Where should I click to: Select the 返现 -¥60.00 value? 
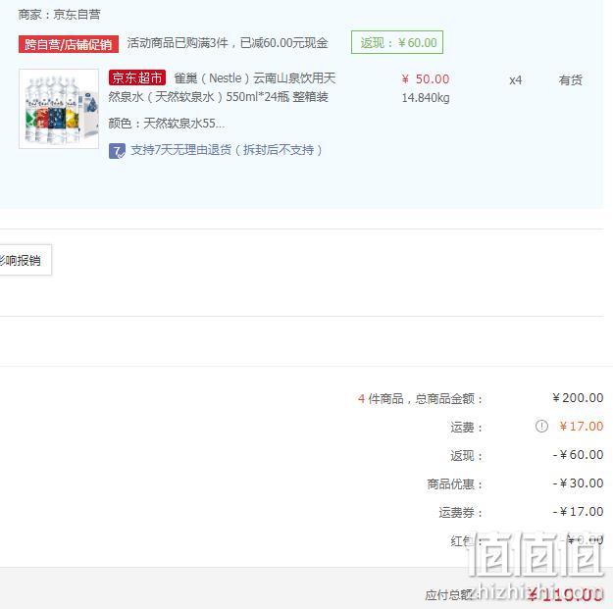click(x=578, y=455)
